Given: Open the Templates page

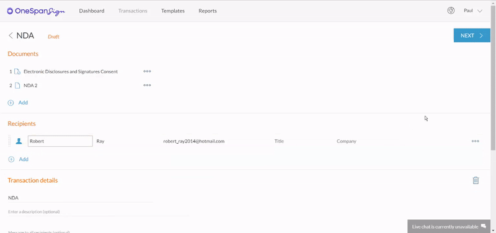Looking at the screenshot, I should coord(173,11).
